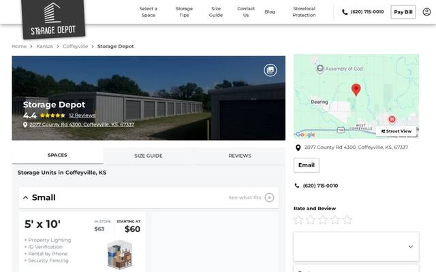Go to Home breadcrumb

[19, 46]
